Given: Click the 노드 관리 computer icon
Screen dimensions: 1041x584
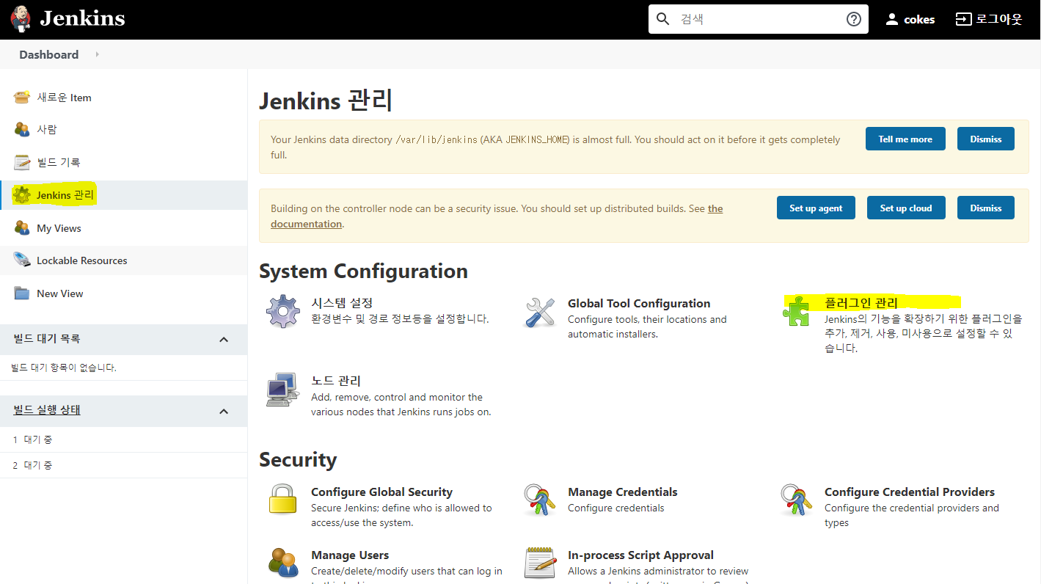Looking at the screenshot, I should point(282,390).
